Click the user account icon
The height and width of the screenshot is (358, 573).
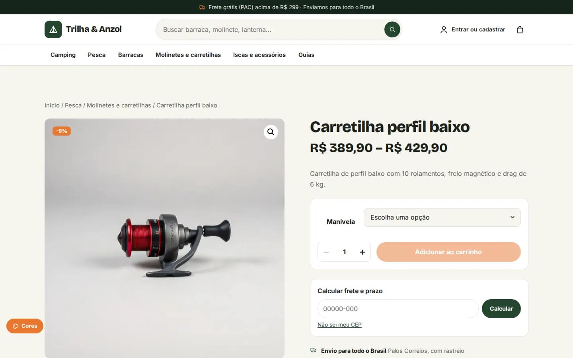tap(444, 30)
